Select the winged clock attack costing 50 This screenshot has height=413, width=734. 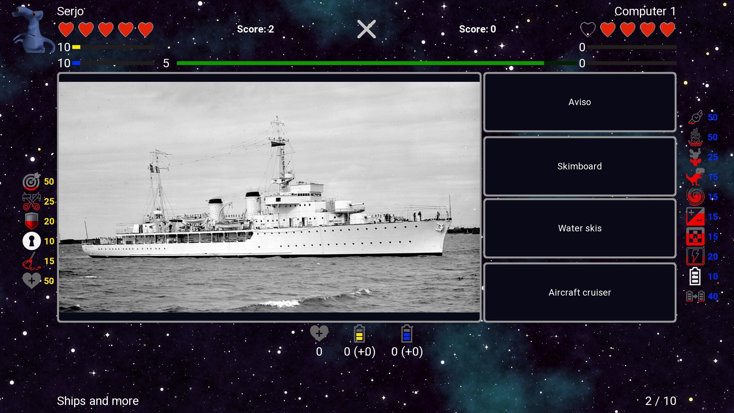click(x=695, y=117)
